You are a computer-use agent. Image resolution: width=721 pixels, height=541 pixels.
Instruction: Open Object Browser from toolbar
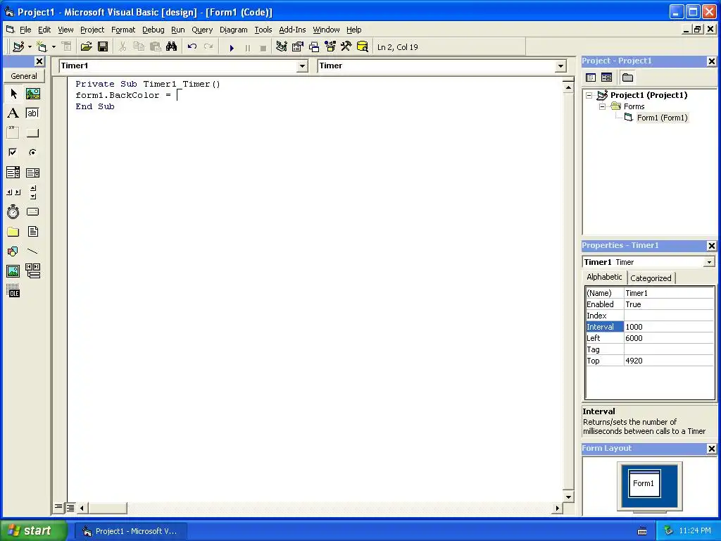point(330,47)
